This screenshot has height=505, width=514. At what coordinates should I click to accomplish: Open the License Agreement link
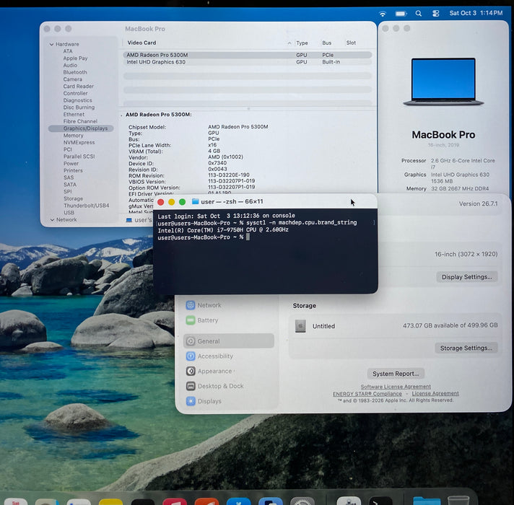[435, 393]
